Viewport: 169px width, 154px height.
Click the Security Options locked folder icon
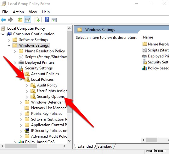33,97
